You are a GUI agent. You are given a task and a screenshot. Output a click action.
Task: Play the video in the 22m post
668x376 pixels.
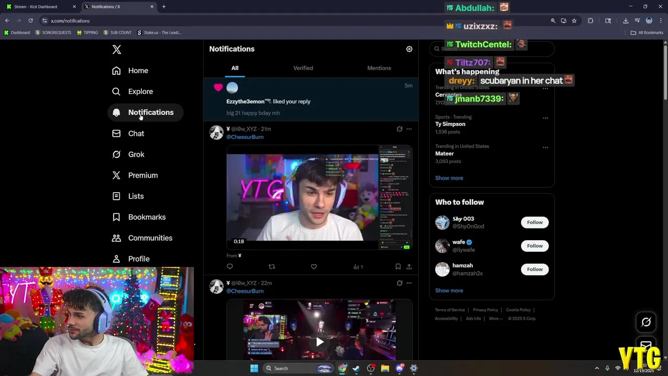pos(319,342)
